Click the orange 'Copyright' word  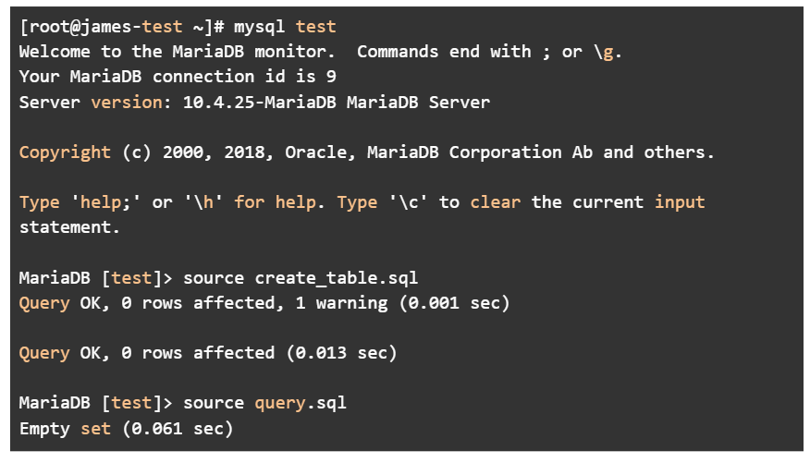(x=65, y=152)
